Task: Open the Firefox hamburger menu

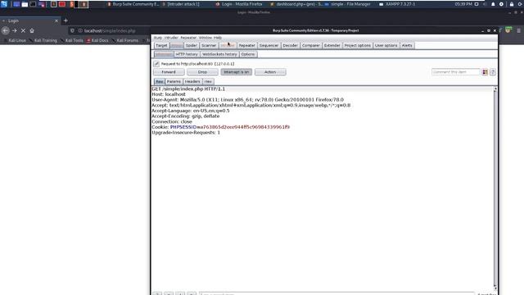Action: [x=518, y=30]
